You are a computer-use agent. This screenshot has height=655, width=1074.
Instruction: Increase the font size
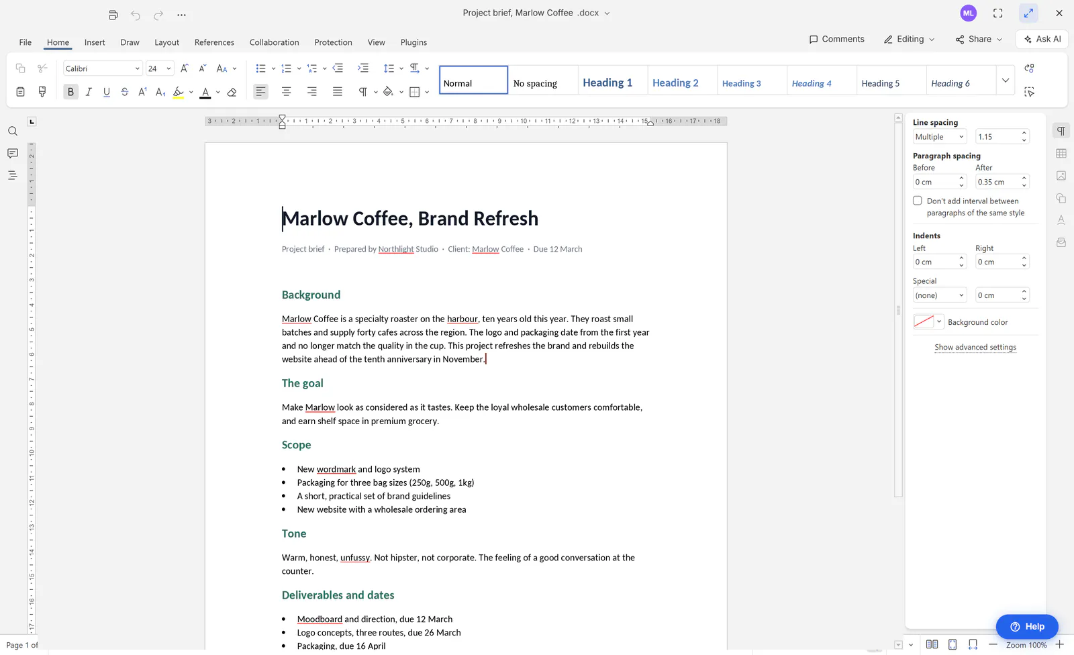pos(185,68)
